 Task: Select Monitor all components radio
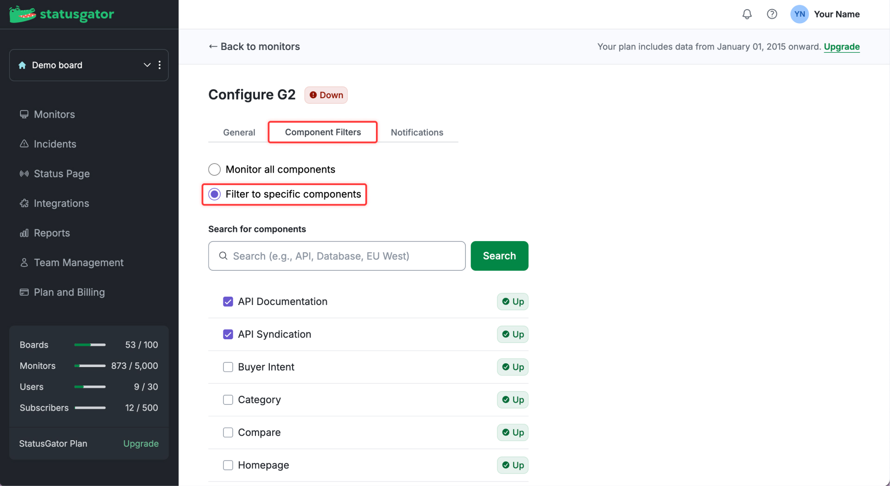click(214, 169)
